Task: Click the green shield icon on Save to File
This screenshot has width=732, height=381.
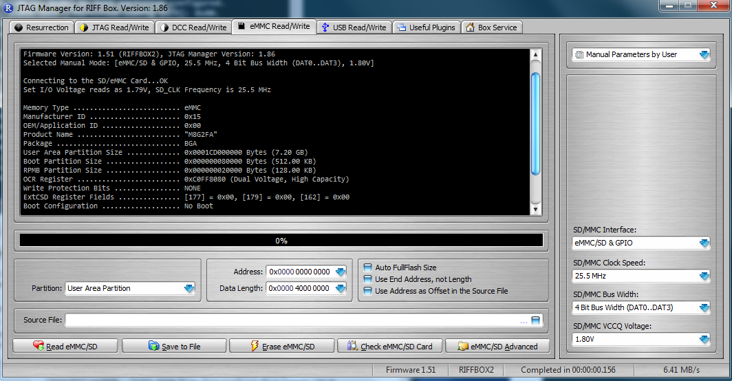Action: click(153, 346)
